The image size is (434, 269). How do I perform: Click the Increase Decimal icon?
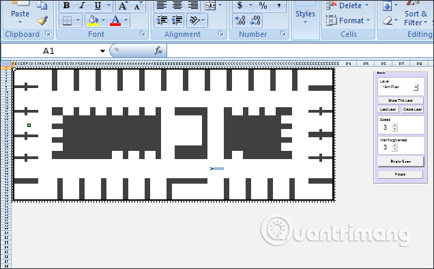[x=240, y=20]
